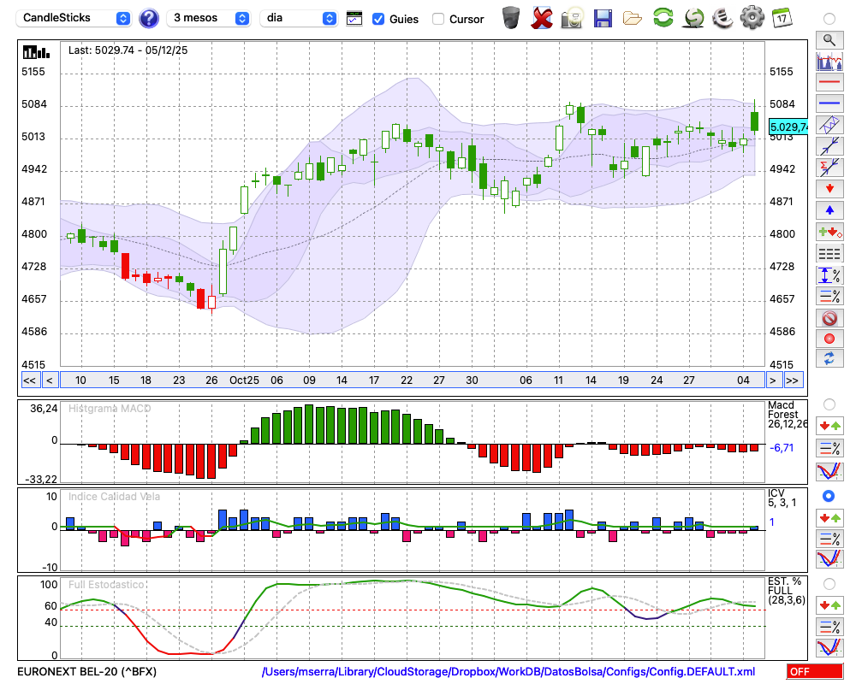
Task: Expand the 3 mesos period dropdown
Action: tap(208, 18)
